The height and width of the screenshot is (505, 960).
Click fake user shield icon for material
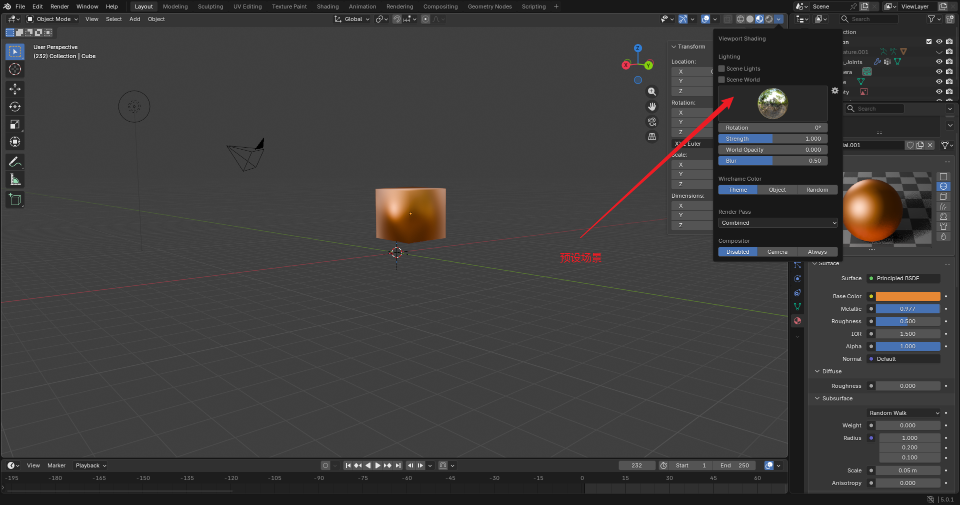(x=910, y=145)
